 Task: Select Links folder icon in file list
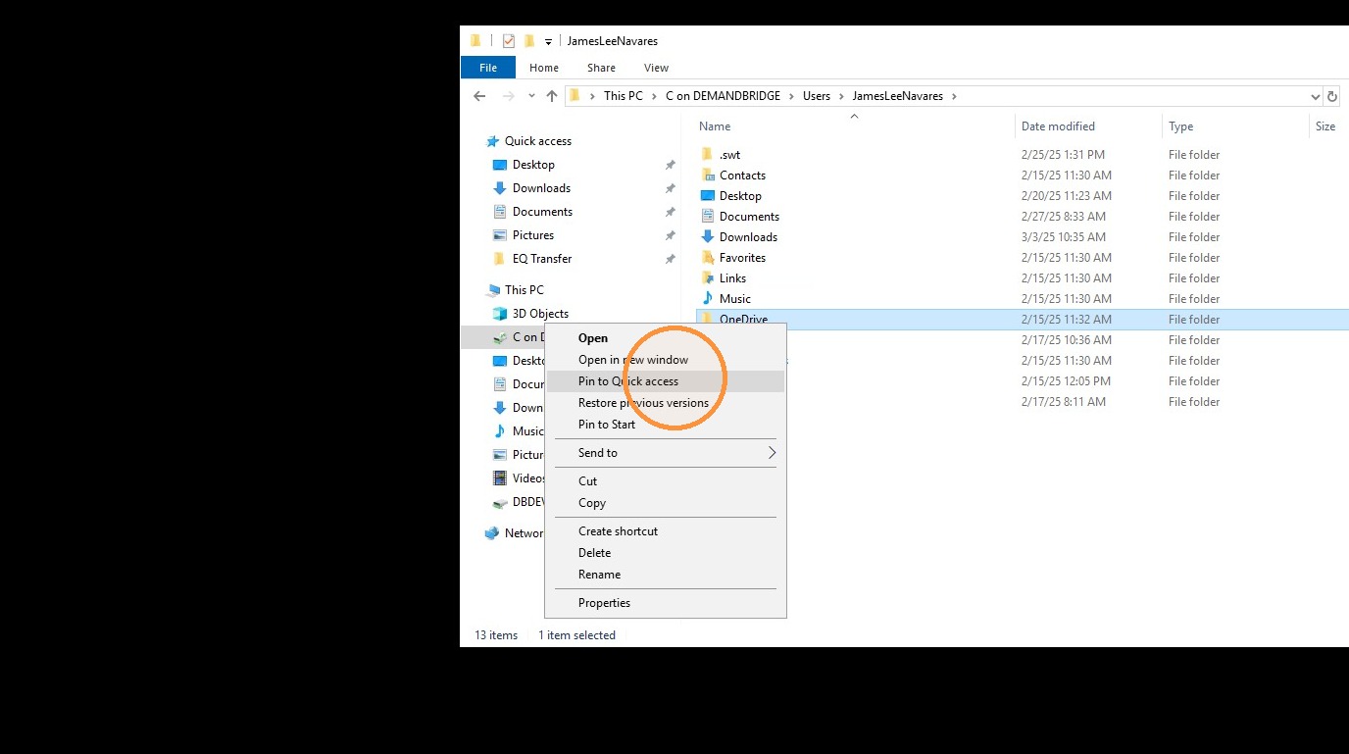708,278
